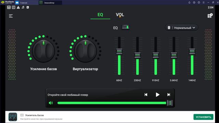Open BlueStacks notifications bell
Image resolution: width=219 pixels, height=123 pixels.
[x=189, y=2]
